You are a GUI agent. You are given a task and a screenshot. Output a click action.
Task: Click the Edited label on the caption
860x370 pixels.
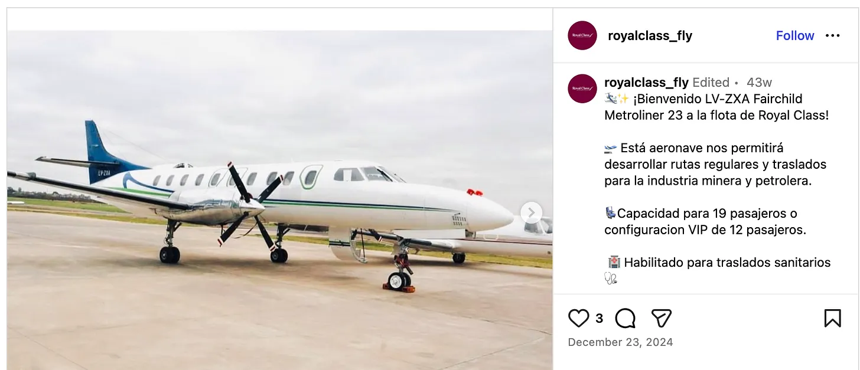click(x=711, y=83)
